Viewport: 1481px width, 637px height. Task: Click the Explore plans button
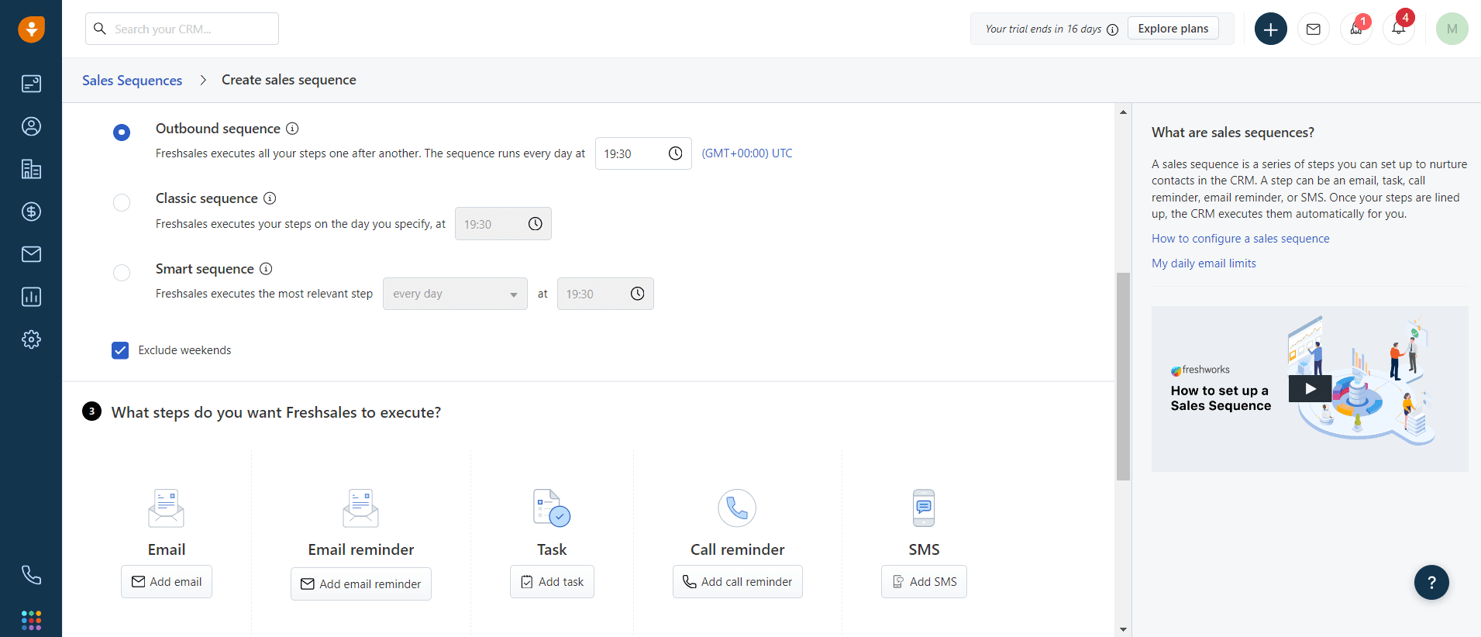pos(1173,29)
